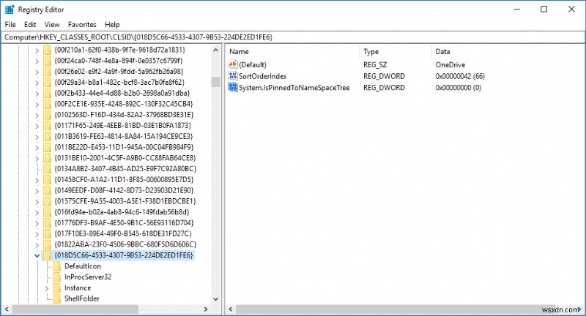Click folder icon of {0134A8B2-3407-4B45-AD25-E9F7C92A80BC}
The height and width of the screenshot is (316, 586).
(47, 169)
